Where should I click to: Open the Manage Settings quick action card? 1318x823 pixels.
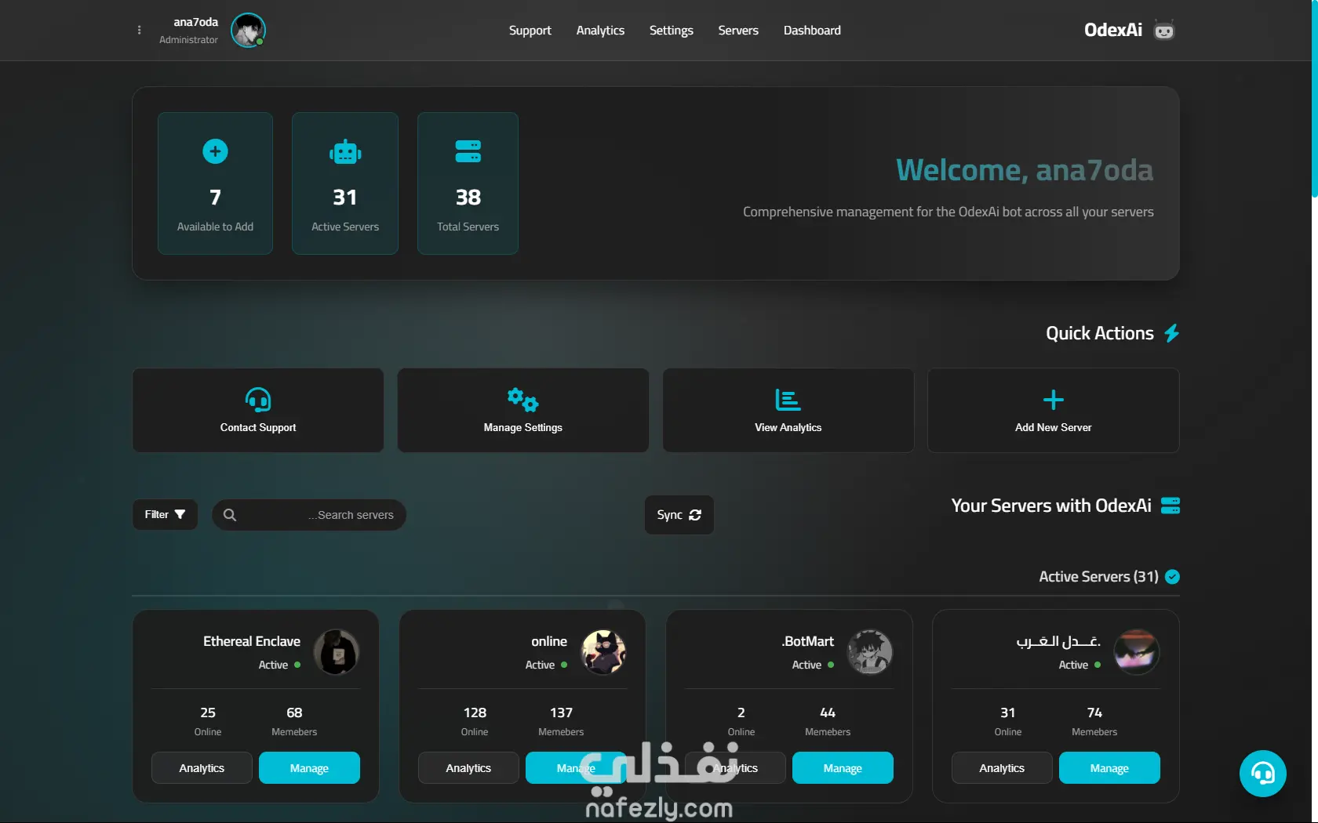click(x=523, y=411)
